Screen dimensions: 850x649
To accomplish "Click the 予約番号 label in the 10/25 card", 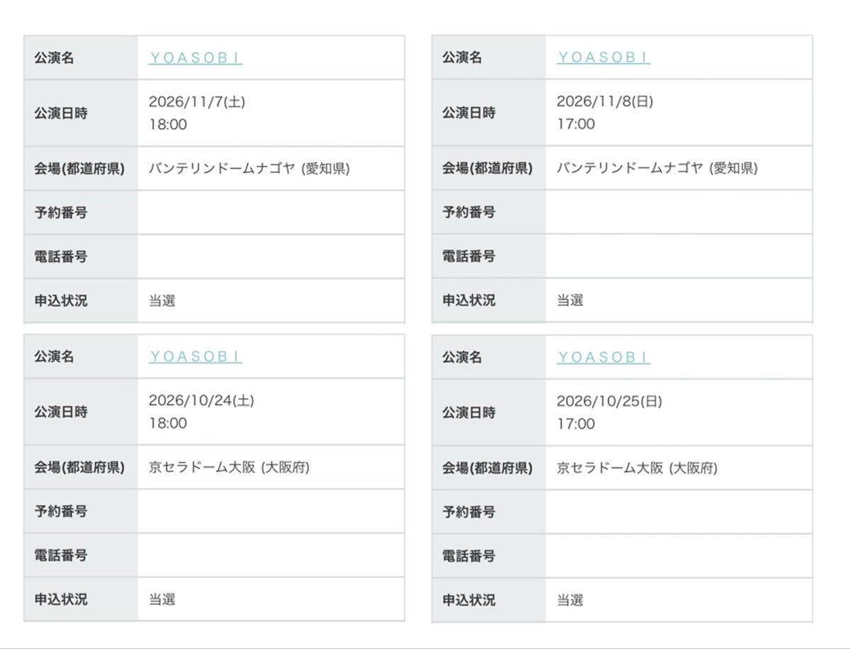I will click(x=469, y=512).
